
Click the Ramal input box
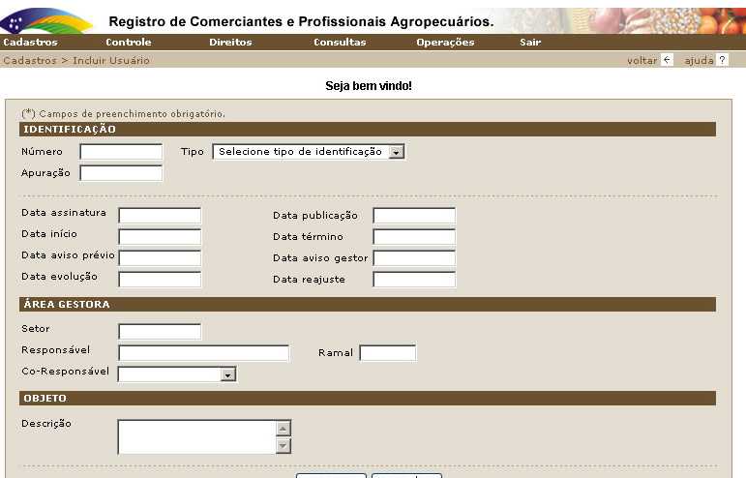point(387,352)
